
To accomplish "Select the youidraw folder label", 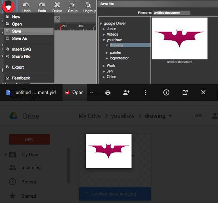I will (x=114, y=40).
